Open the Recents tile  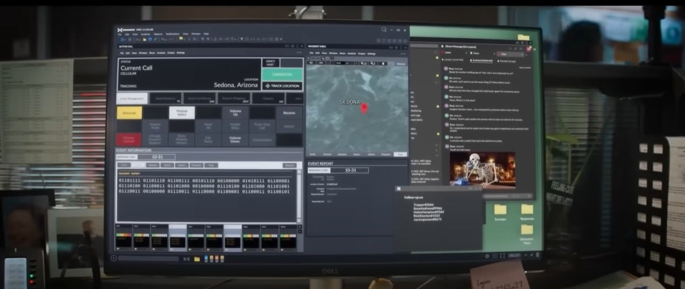coord(289,113)
